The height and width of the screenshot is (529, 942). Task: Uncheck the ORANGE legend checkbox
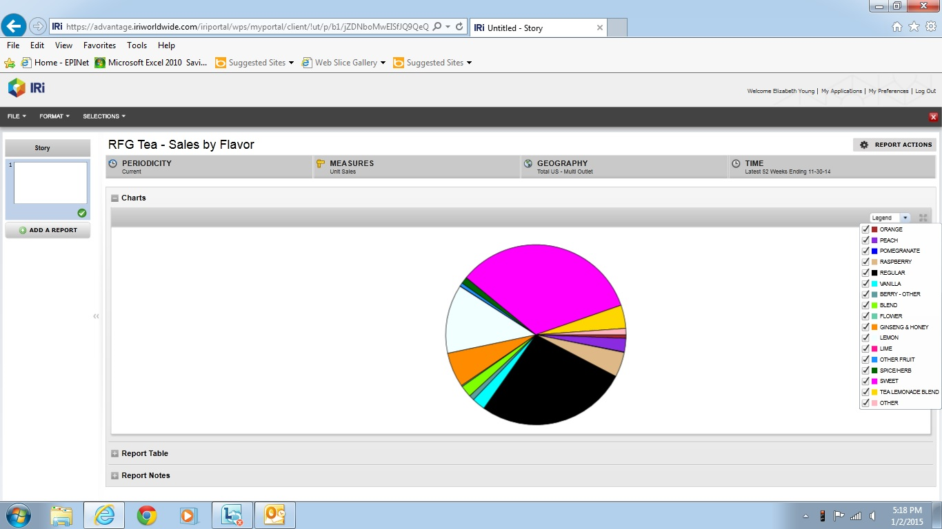[x=865, y=229]
